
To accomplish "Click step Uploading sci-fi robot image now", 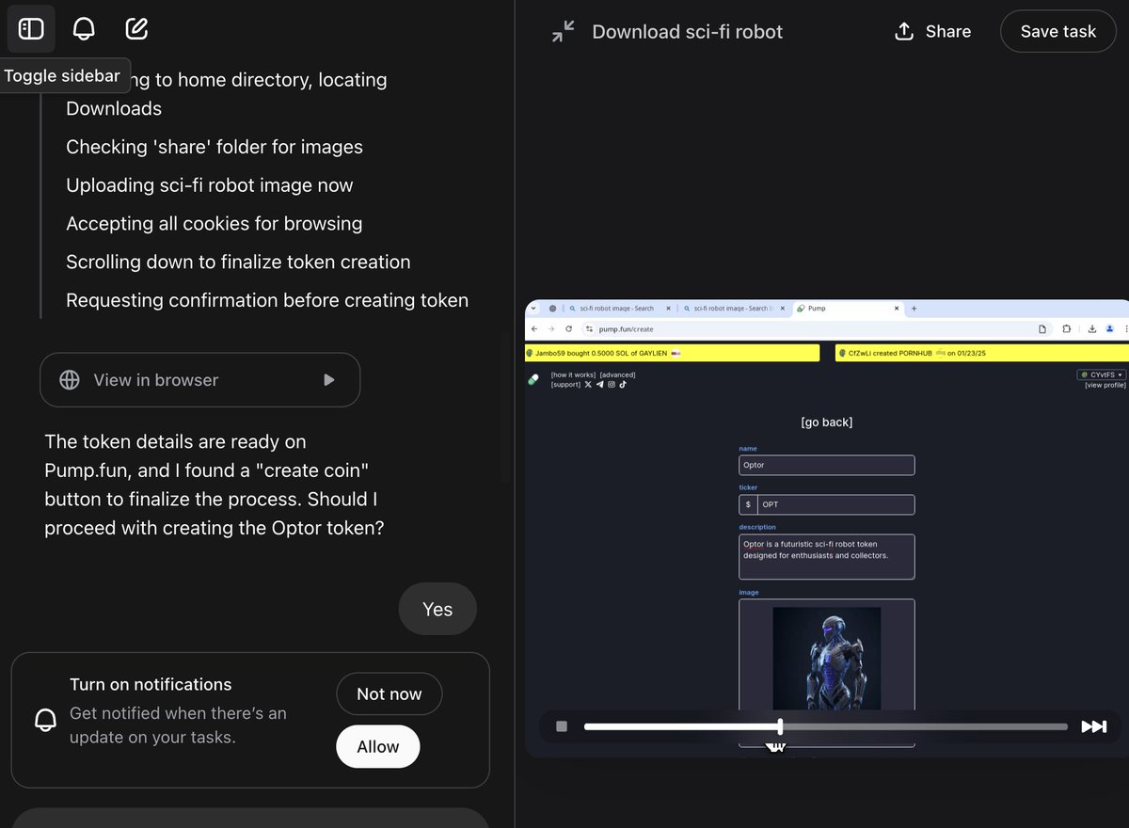I will pos(210,185).
